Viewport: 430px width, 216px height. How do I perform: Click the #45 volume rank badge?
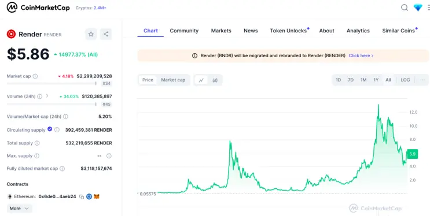pos(106,105)
